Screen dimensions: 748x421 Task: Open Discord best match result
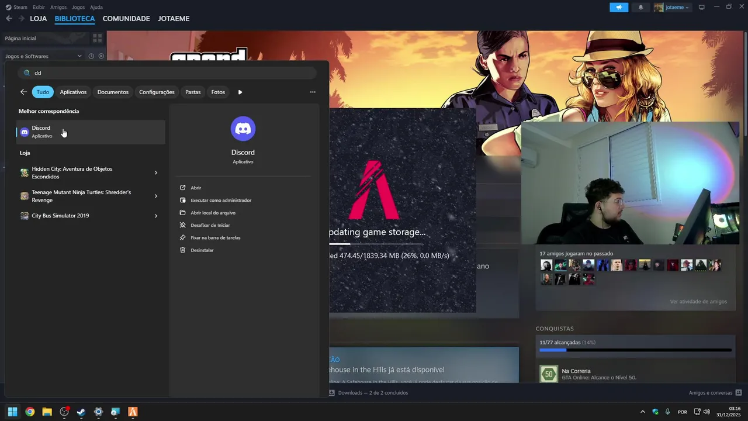pos(91,132)
